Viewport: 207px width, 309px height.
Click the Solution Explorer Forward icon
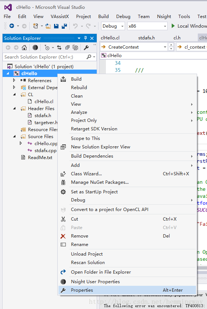coord(16,47)
